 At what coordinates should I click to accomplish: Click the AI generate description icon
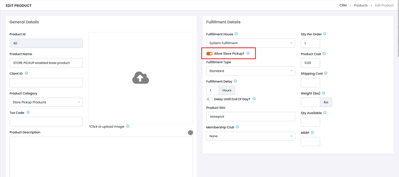coord(191,132)
